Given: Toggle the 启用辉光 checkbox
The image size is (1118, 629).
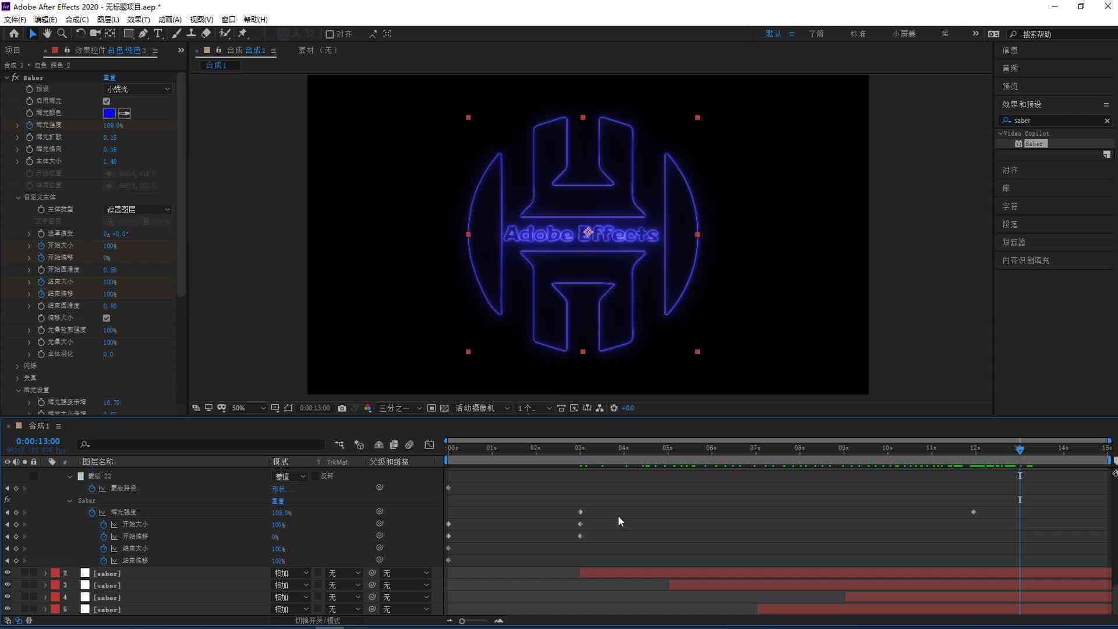Looking at the screenshot, I should (107, 101).
